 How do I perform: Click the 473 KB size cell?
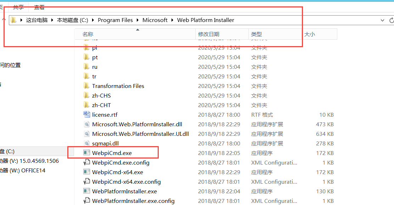(x=325, y=124)
